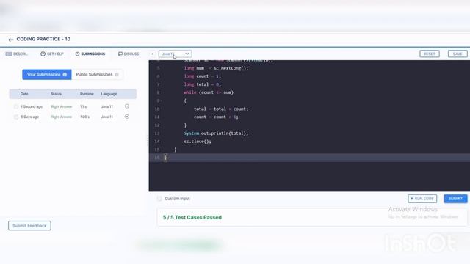470x264 pixels.
Task: Tick the checkbox for 5 Days ago submission
Action: coord(16,117)
